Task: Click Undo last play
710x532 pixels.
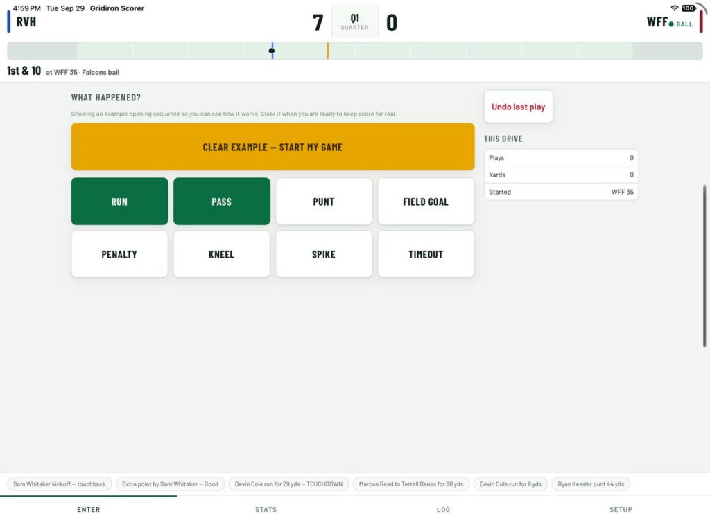Action: coord(519,107)
